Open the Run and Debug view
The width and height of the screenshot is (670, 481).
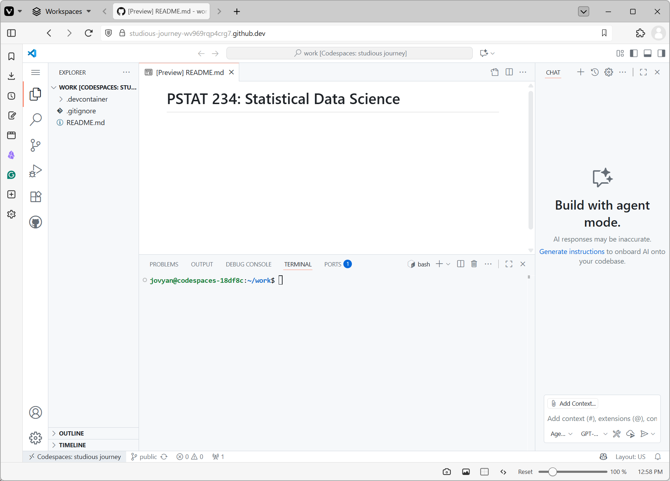tap(35, 171)
